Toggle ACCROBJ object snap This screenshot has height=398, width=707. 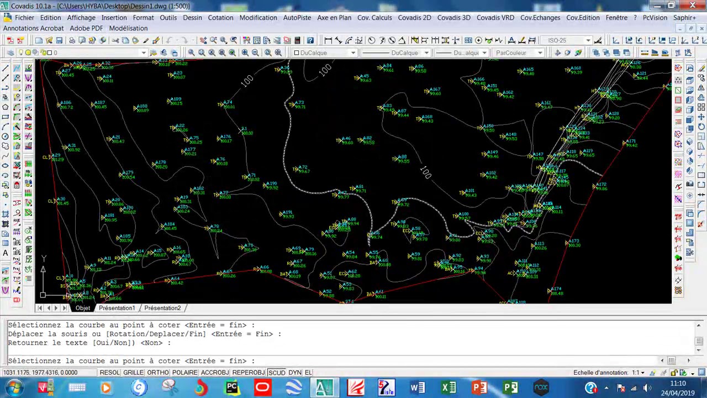pyautogui.click(x=215, y=373)
